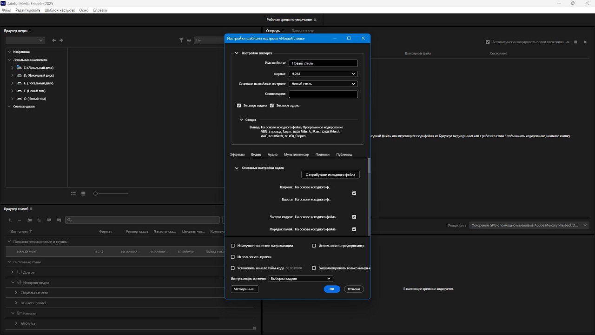Uncheck the Экспорт аудио checkbox
This screenshot has height=335, width=595.
click(272, 106)
